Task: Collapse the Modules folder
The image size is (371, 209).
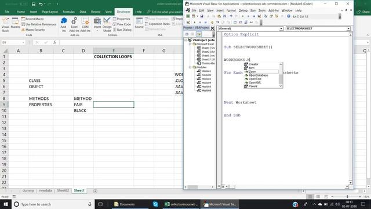Action: 190,67
